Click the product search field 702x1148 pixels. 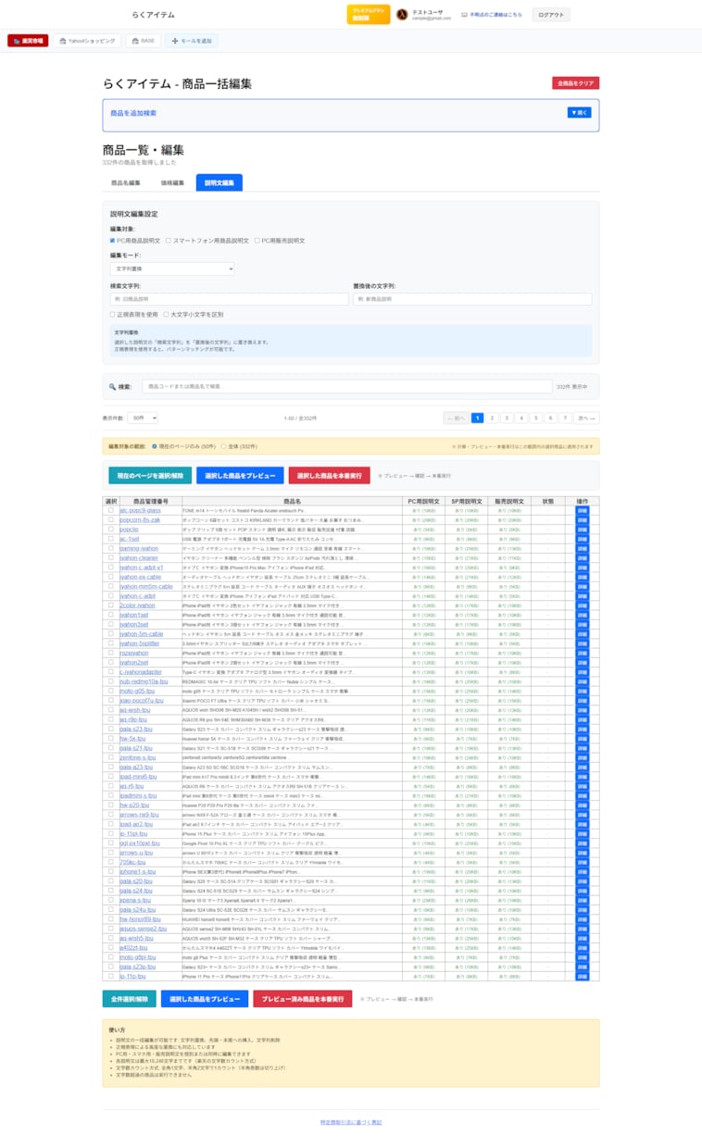347,386
